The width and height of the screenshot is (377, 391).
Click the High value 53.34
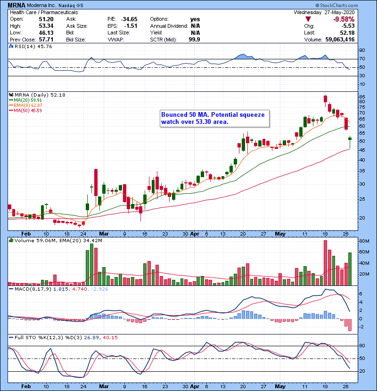46,26
